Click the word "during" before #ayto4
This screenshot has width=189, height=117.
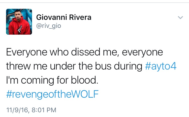(128, 67)
